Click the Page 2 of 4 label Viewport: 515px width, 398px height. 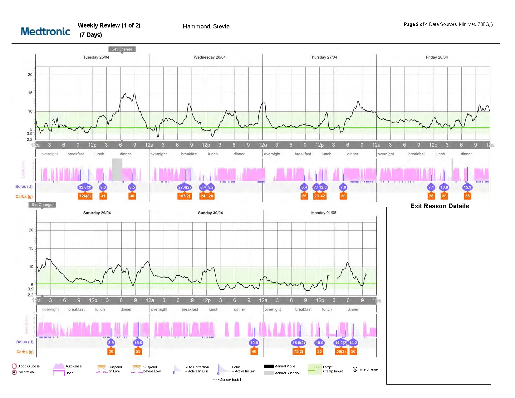click(415, 24)
